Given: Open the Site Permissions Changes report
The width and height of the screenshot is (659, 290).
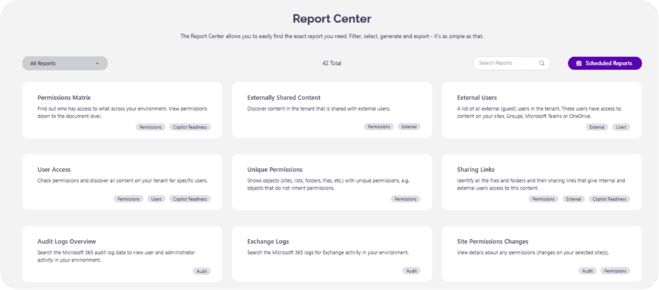Looking at the screenshot, I should tap(542, 254).
